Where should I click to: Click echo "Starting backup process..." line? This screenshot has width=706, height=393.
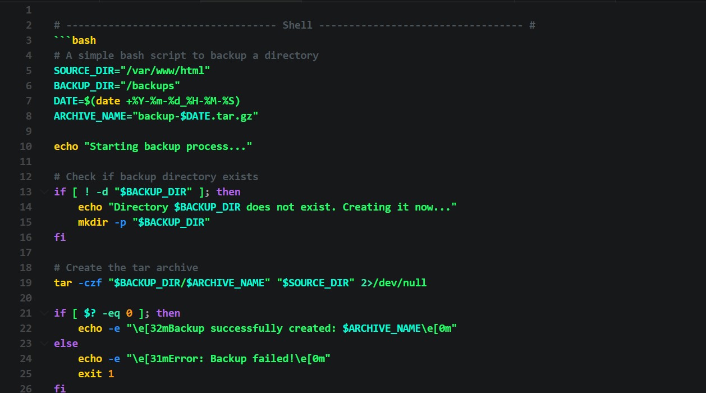153,147
